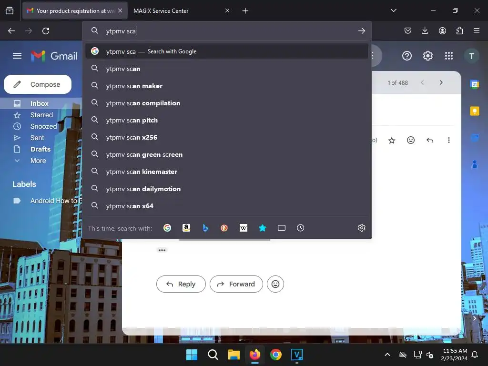Open Gmail settings gear
Screen dimensions: 488x366
point(428,56)
